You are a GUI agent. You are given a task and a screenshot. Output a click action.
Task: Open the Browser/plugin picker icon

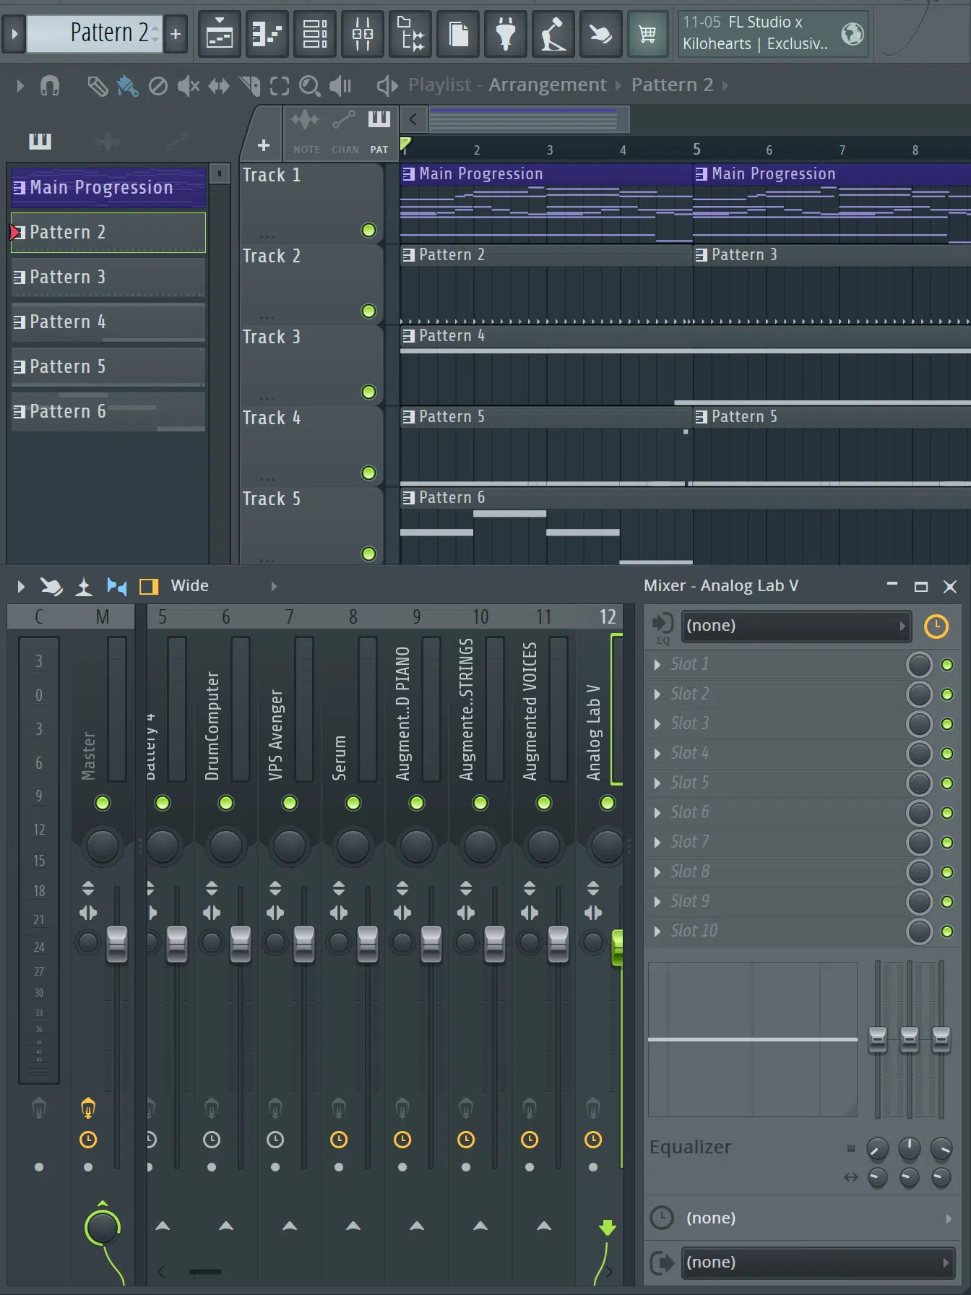tap(410, 34)
